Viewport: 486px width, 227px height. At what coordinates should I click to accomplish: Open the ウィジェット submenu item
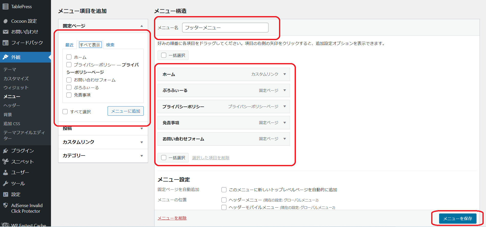pyautogui.click(x=16, y=88)
